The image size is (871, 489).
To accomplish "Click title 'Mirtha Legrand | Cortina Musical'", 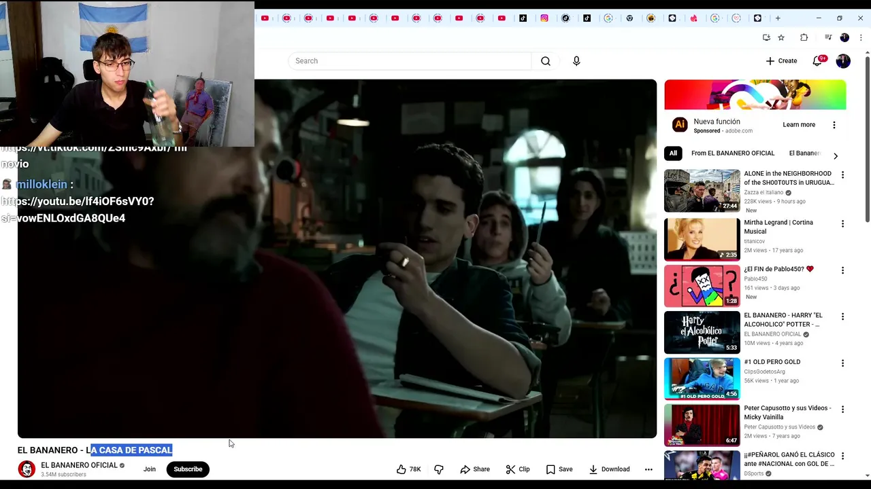I will (x=778, y=227).
